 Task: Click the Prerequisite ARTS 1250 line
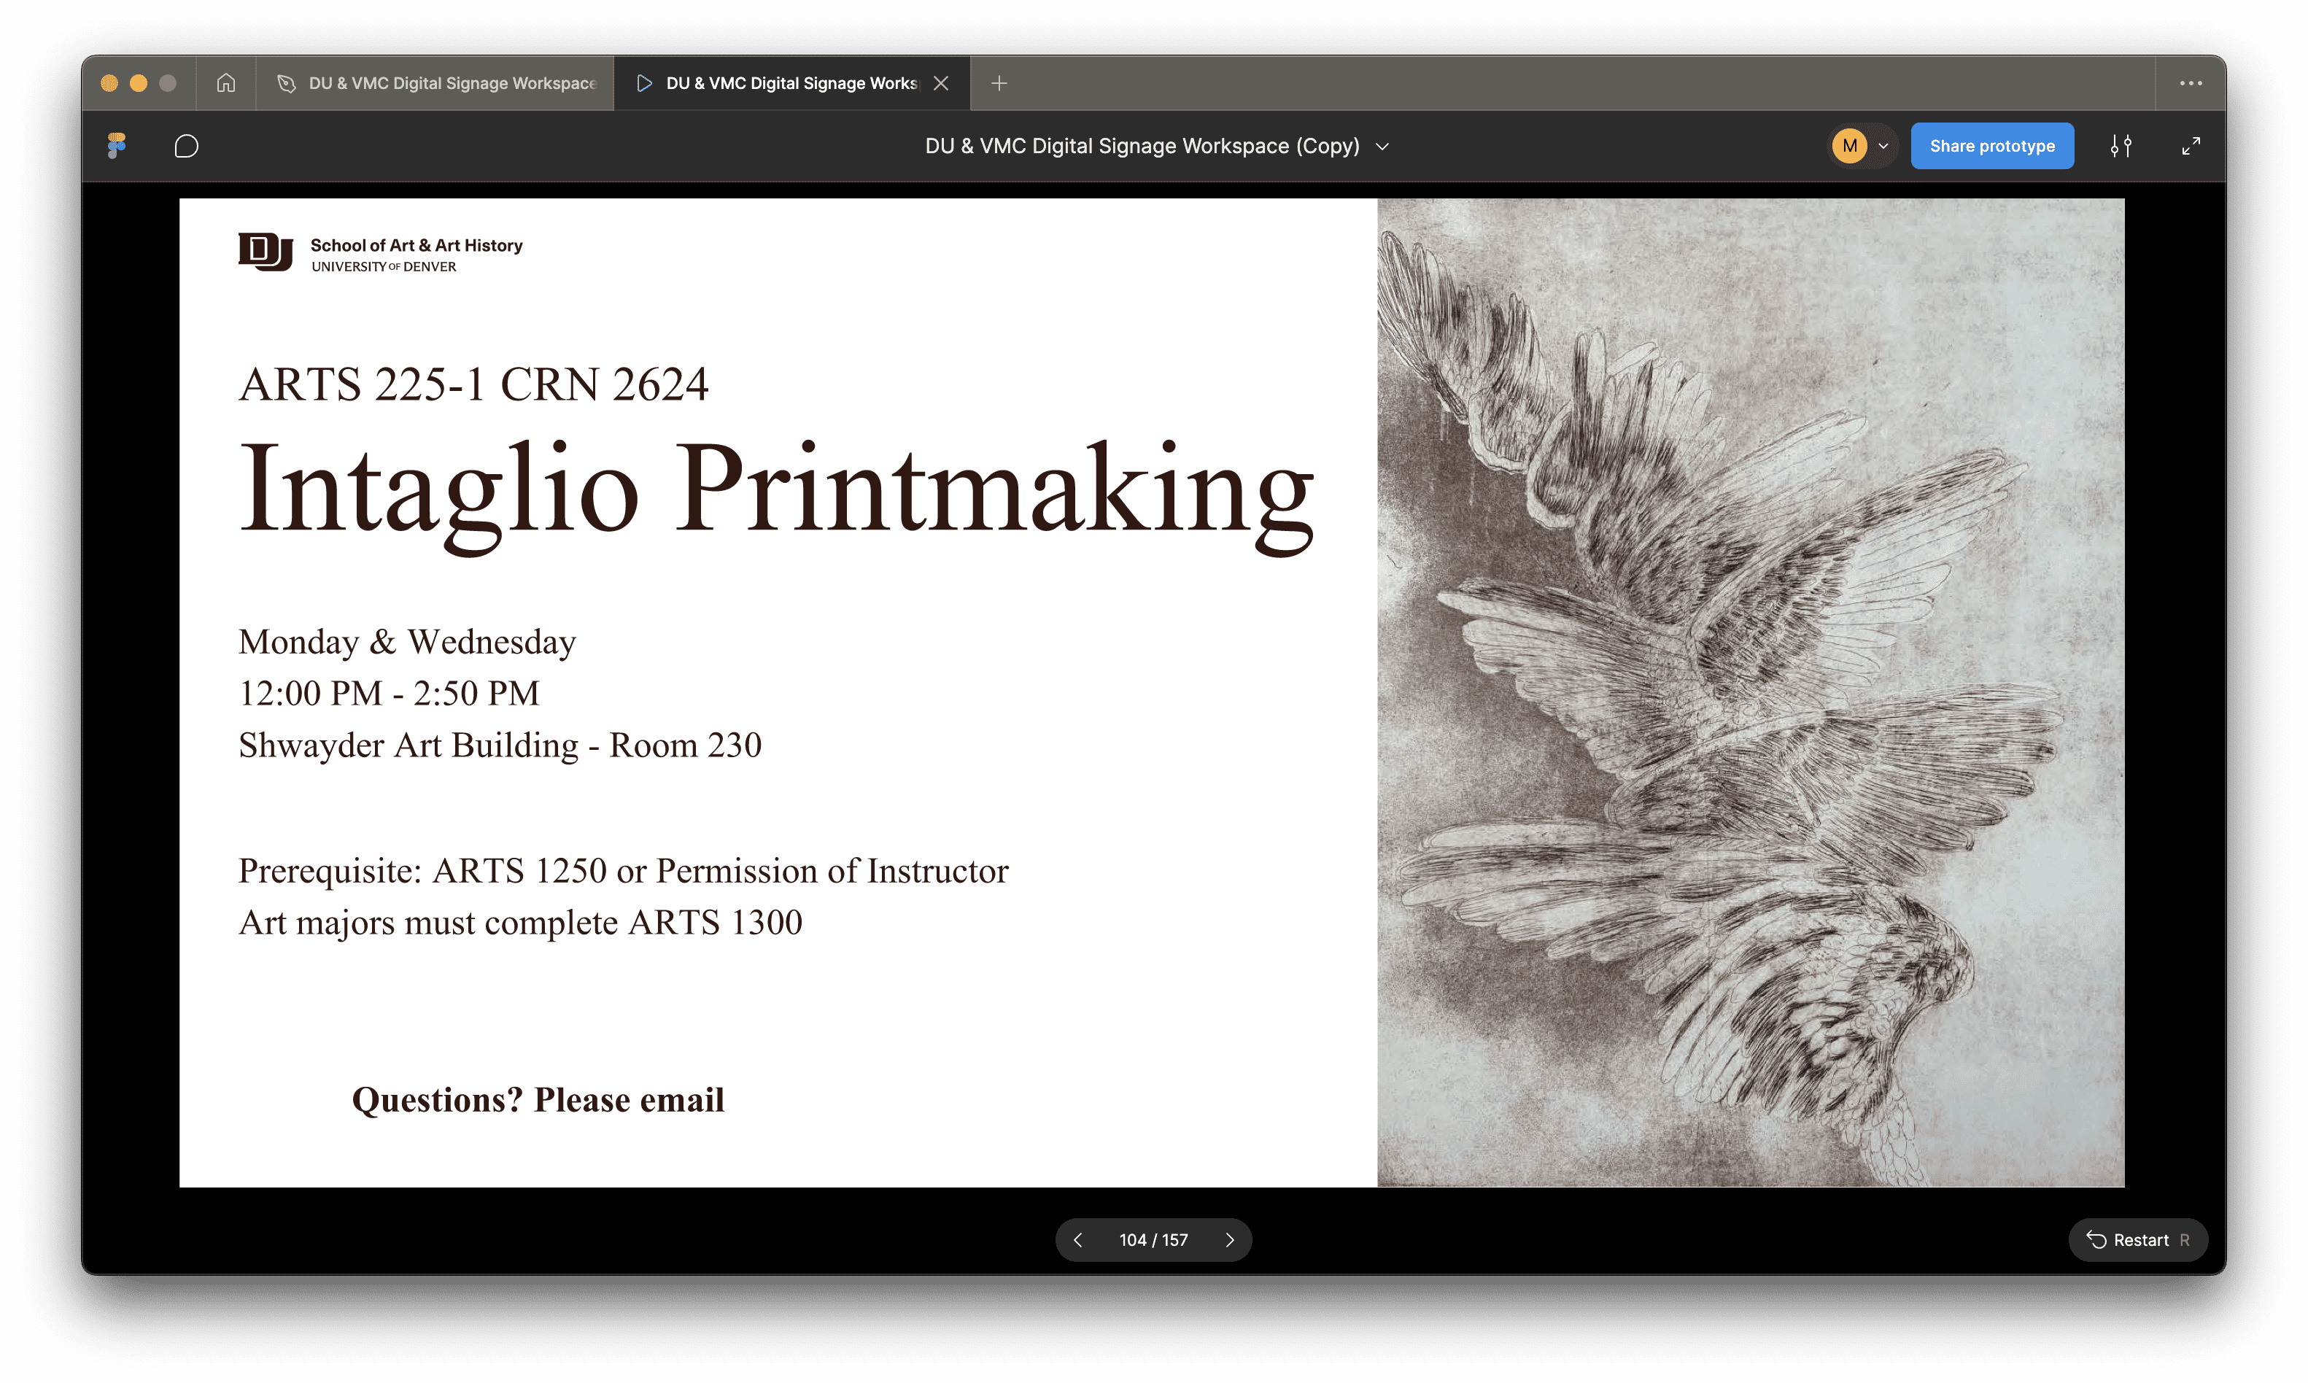tap(624, 870)
